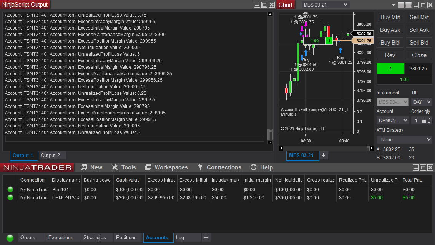Screen dimensions: 435x245
Task: Sort by Realized PnL column header
Action: coord(352,180)
